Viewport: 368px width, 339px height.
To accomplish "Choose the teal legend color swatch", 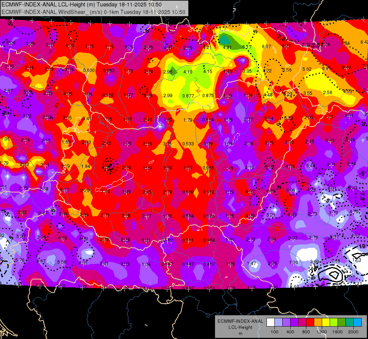I will click(x=350, y=322).
